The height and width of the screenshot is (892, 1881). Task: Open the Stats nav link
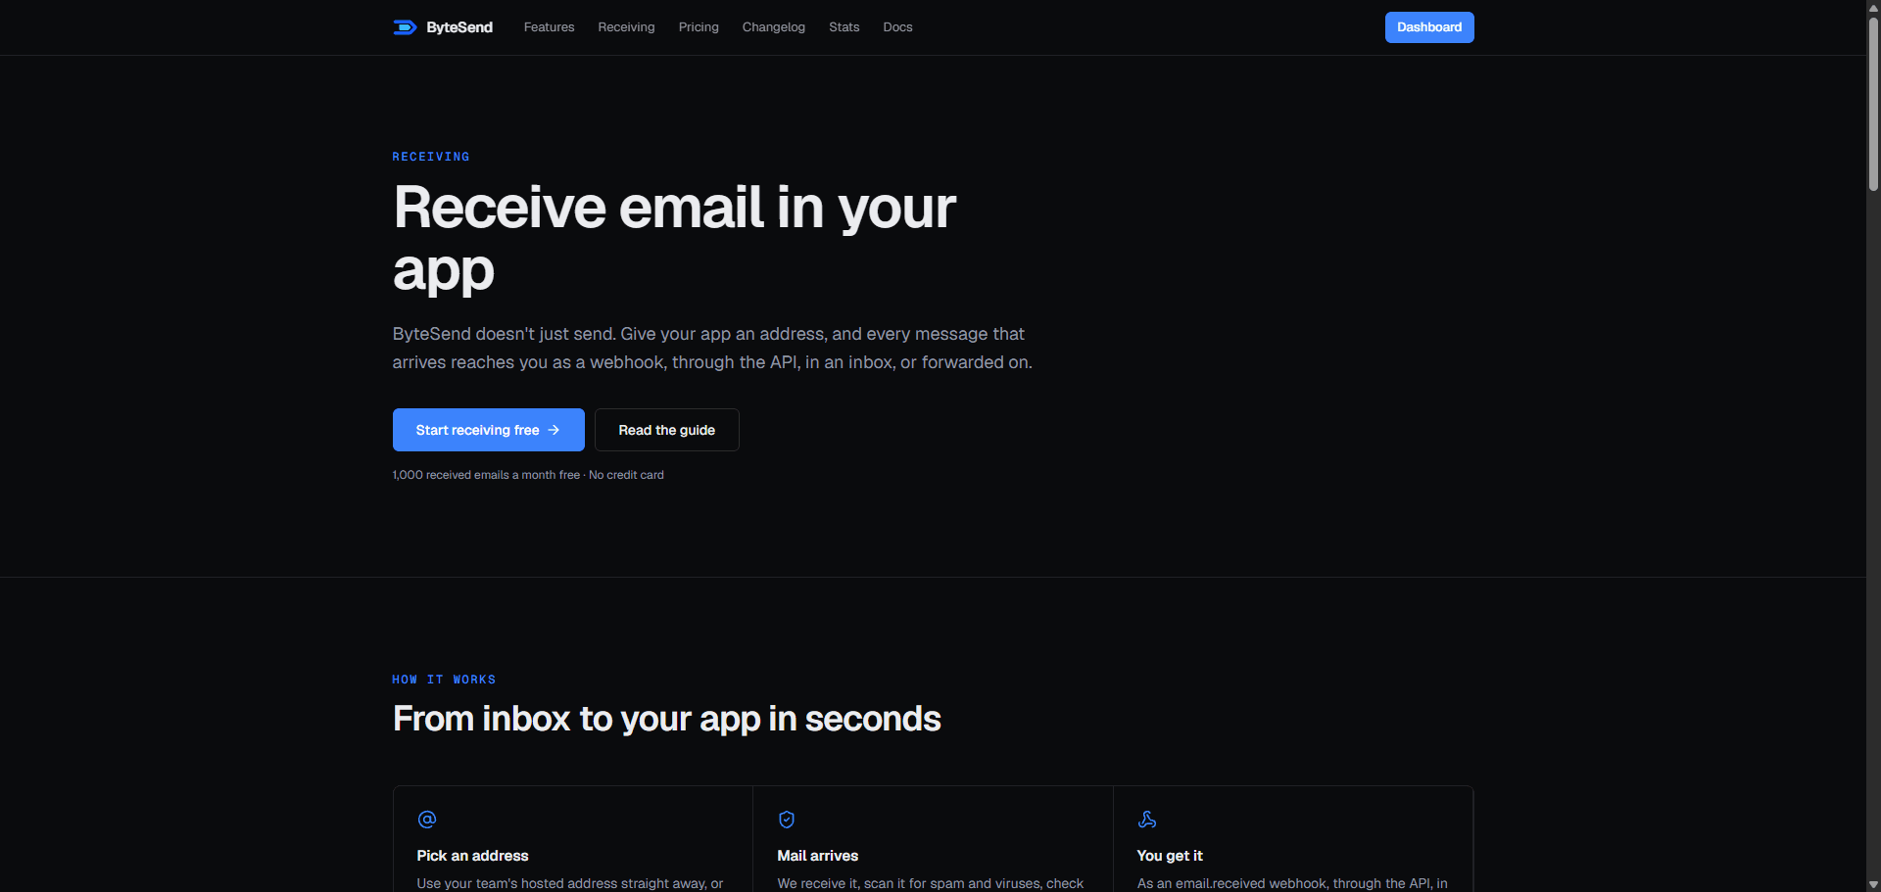844,27
